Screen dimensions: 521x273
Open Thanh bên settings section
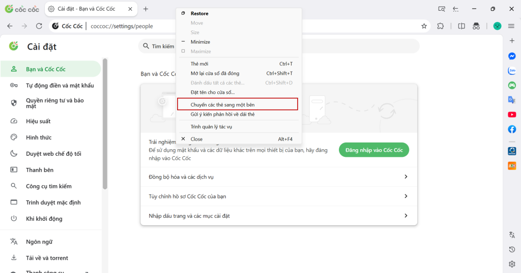pos(50,170)
